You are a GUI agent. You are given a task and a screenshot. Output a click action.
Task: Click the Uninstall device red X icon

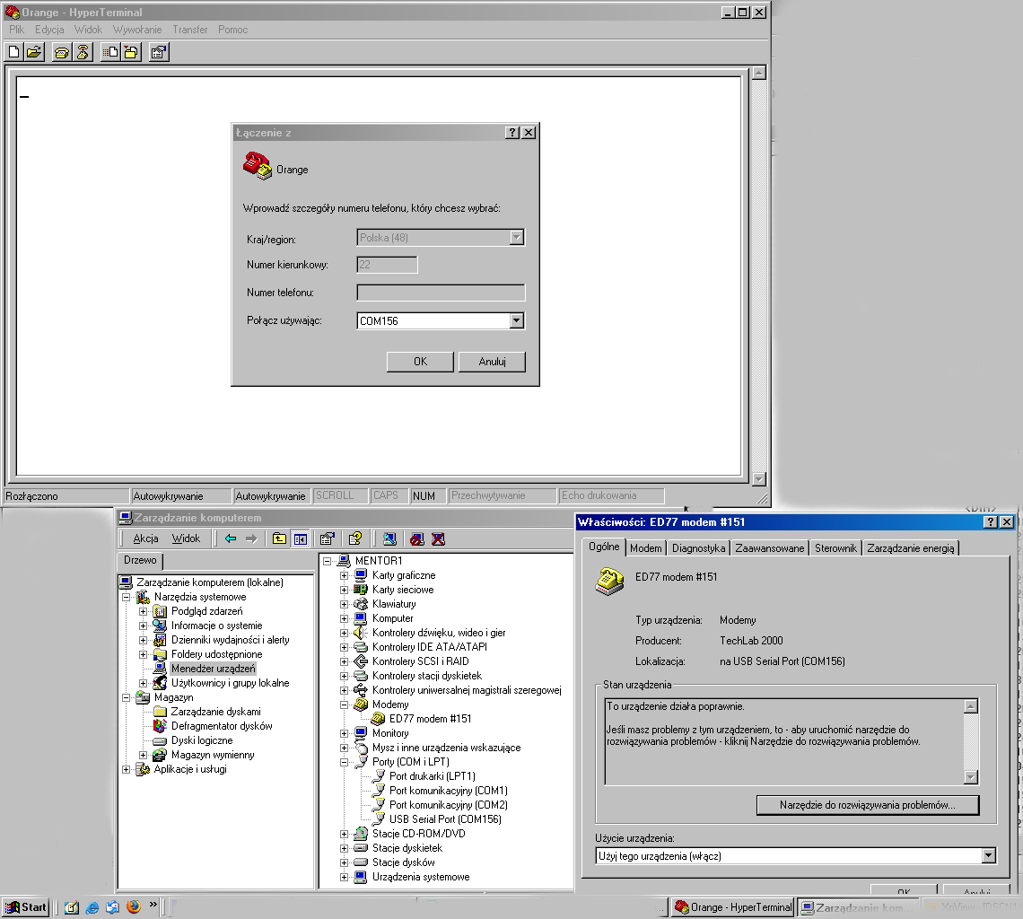pyautogui.click(x=439, y=538)
